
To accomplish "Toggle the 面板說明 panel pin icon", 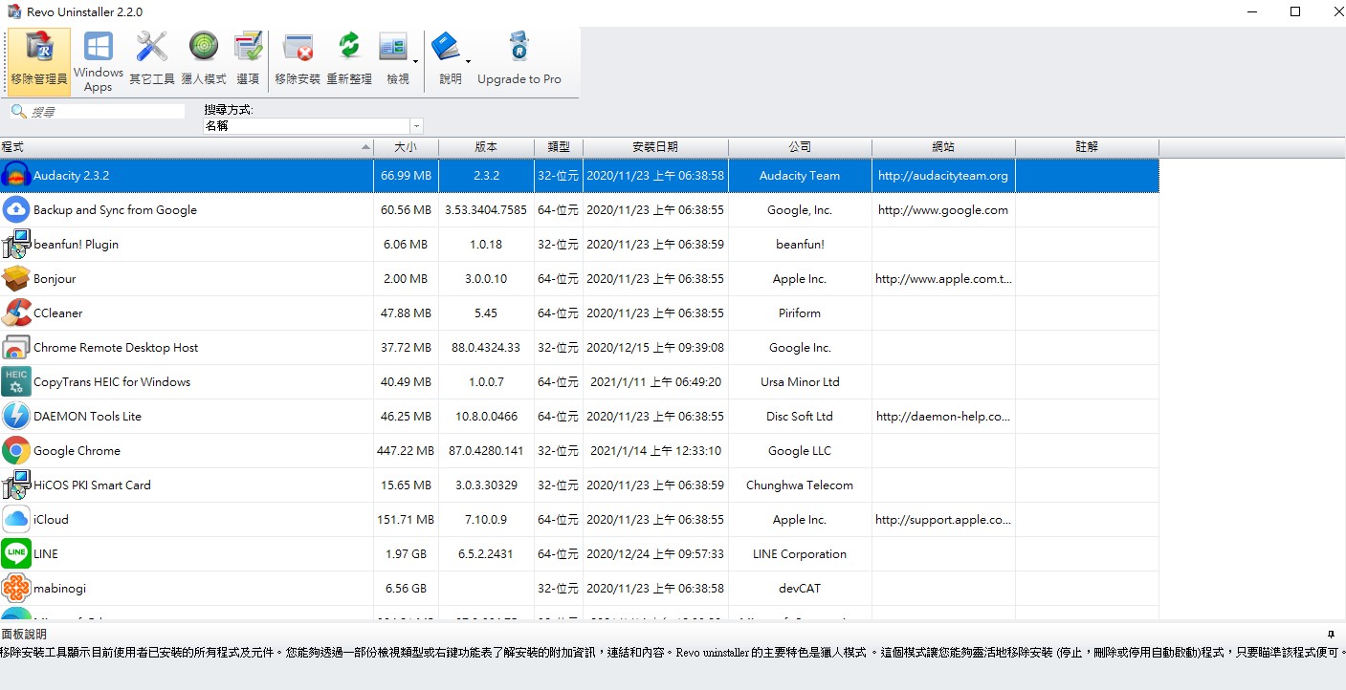I will point(1332,635).
